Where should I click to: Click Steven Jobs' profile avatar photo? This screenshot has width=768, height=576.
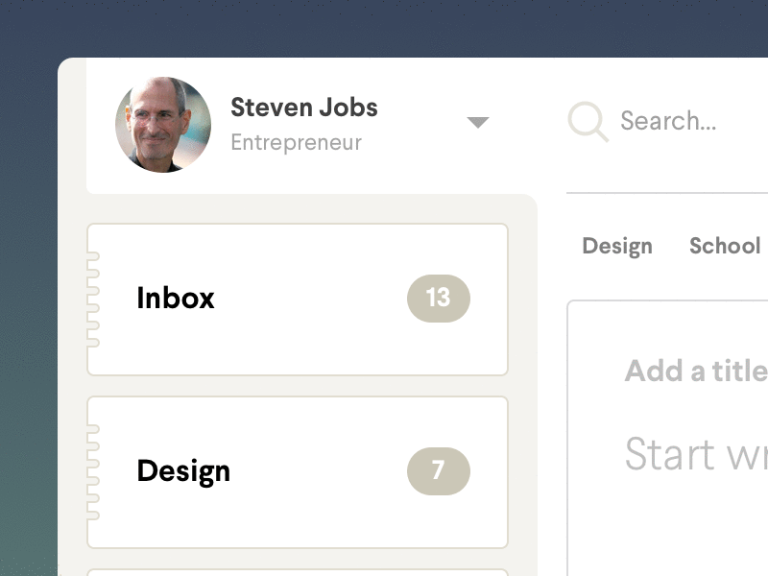point(163,125)
